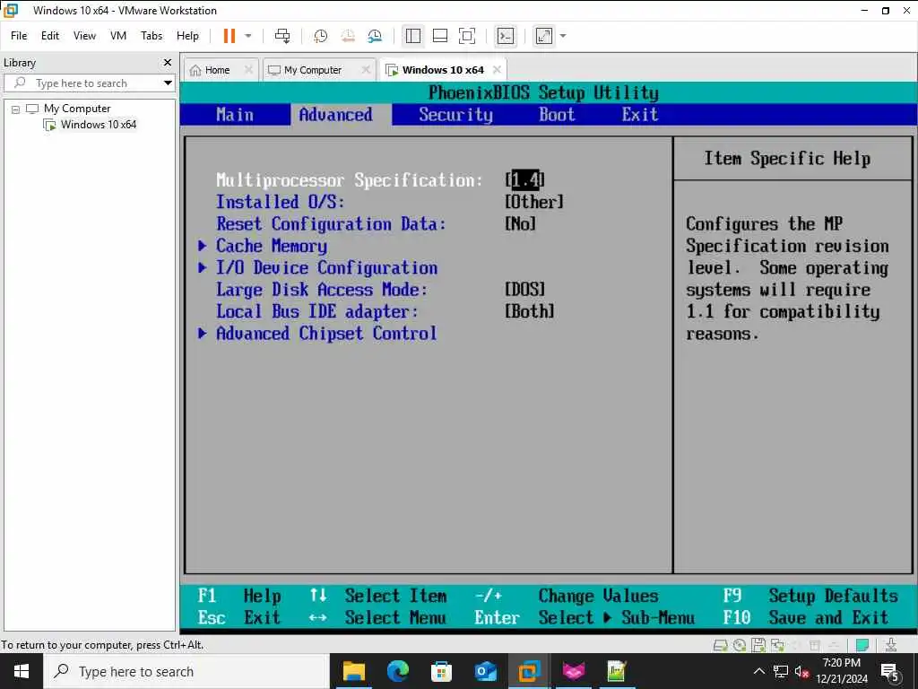Collapse the My Computer tree node
This screenshot has width=918, height=689.
[x=16, y=109]
